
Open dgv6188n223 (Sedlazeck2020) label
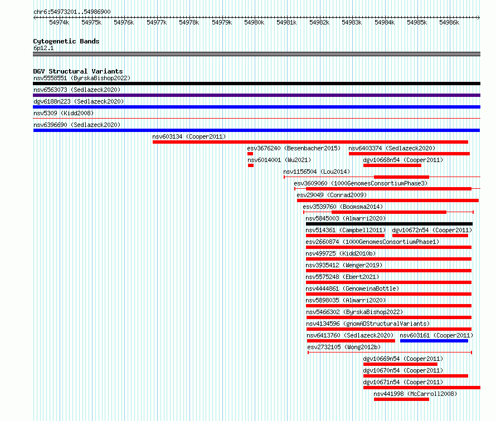point(79,101)
